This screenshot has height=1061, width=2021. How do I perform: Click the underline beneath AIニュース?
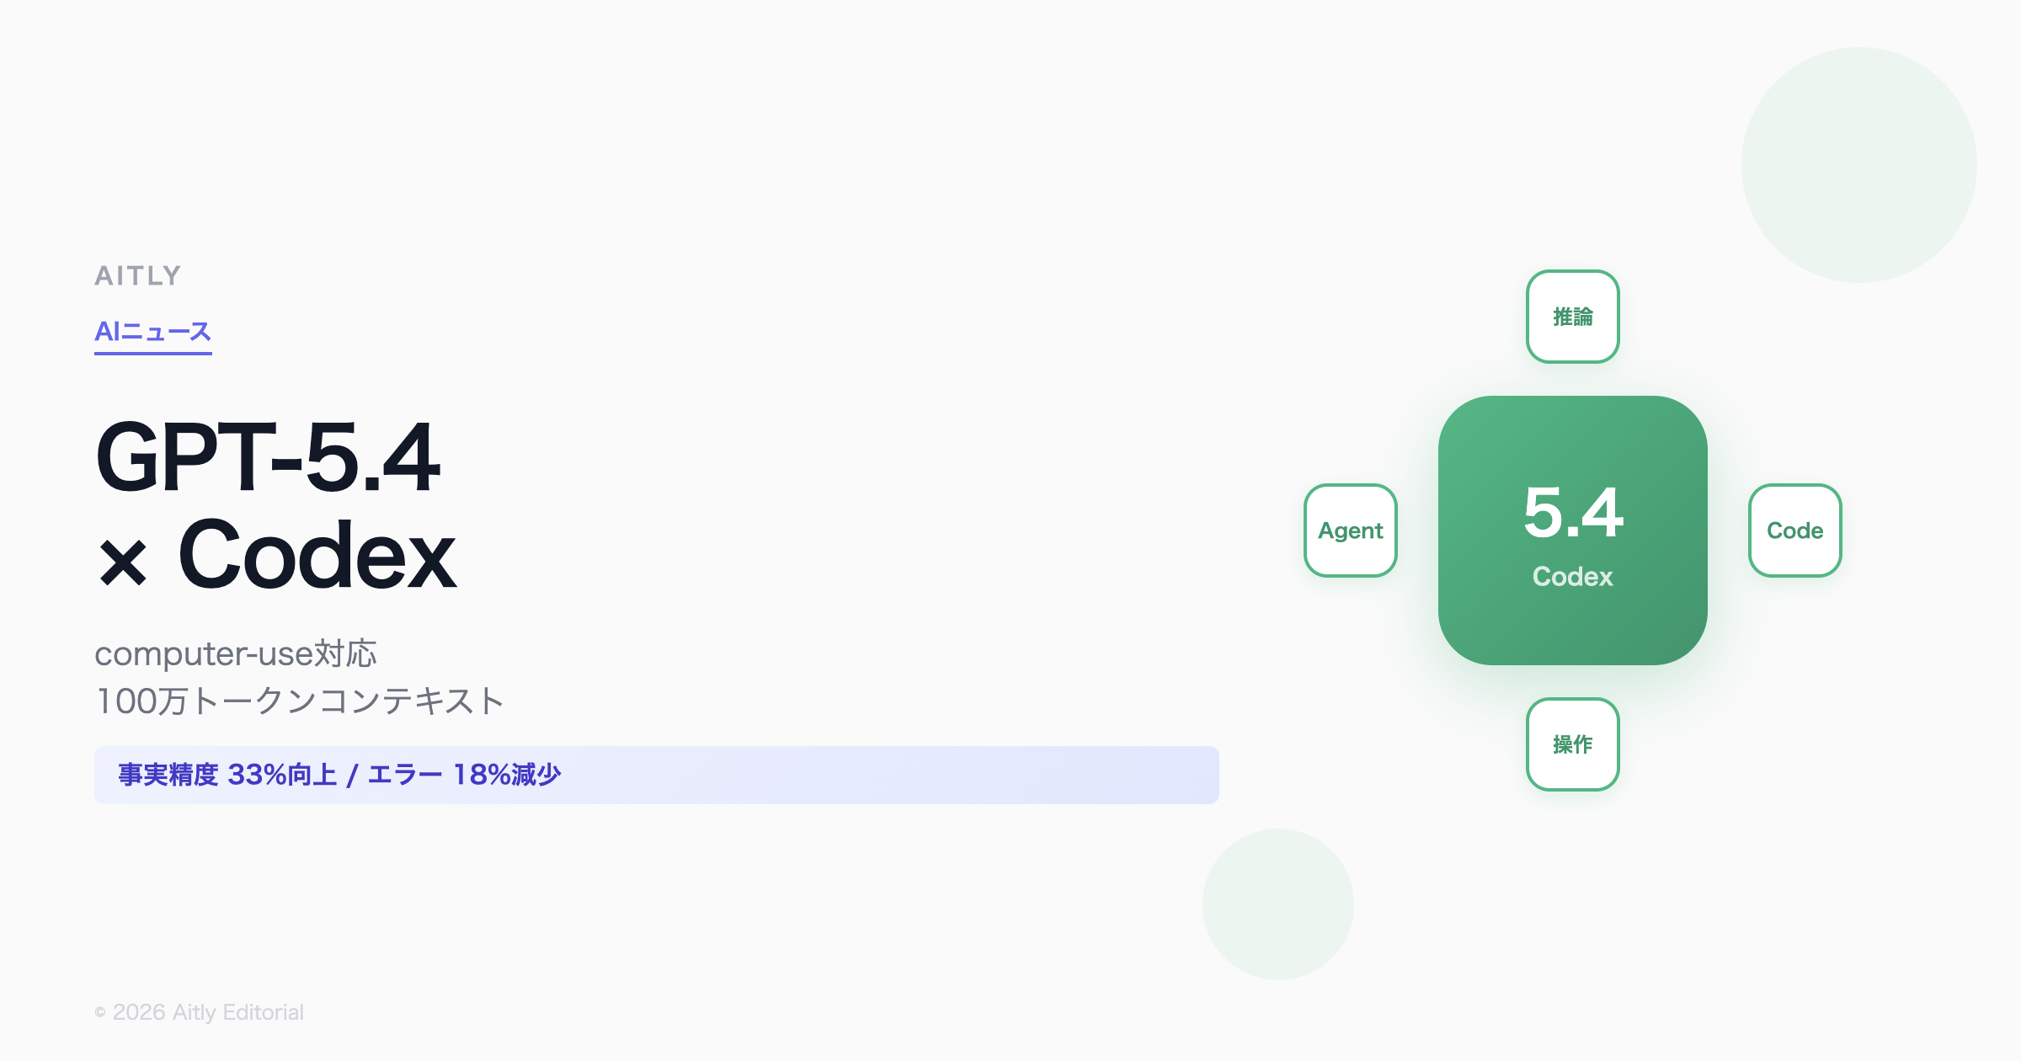point(152,354)
